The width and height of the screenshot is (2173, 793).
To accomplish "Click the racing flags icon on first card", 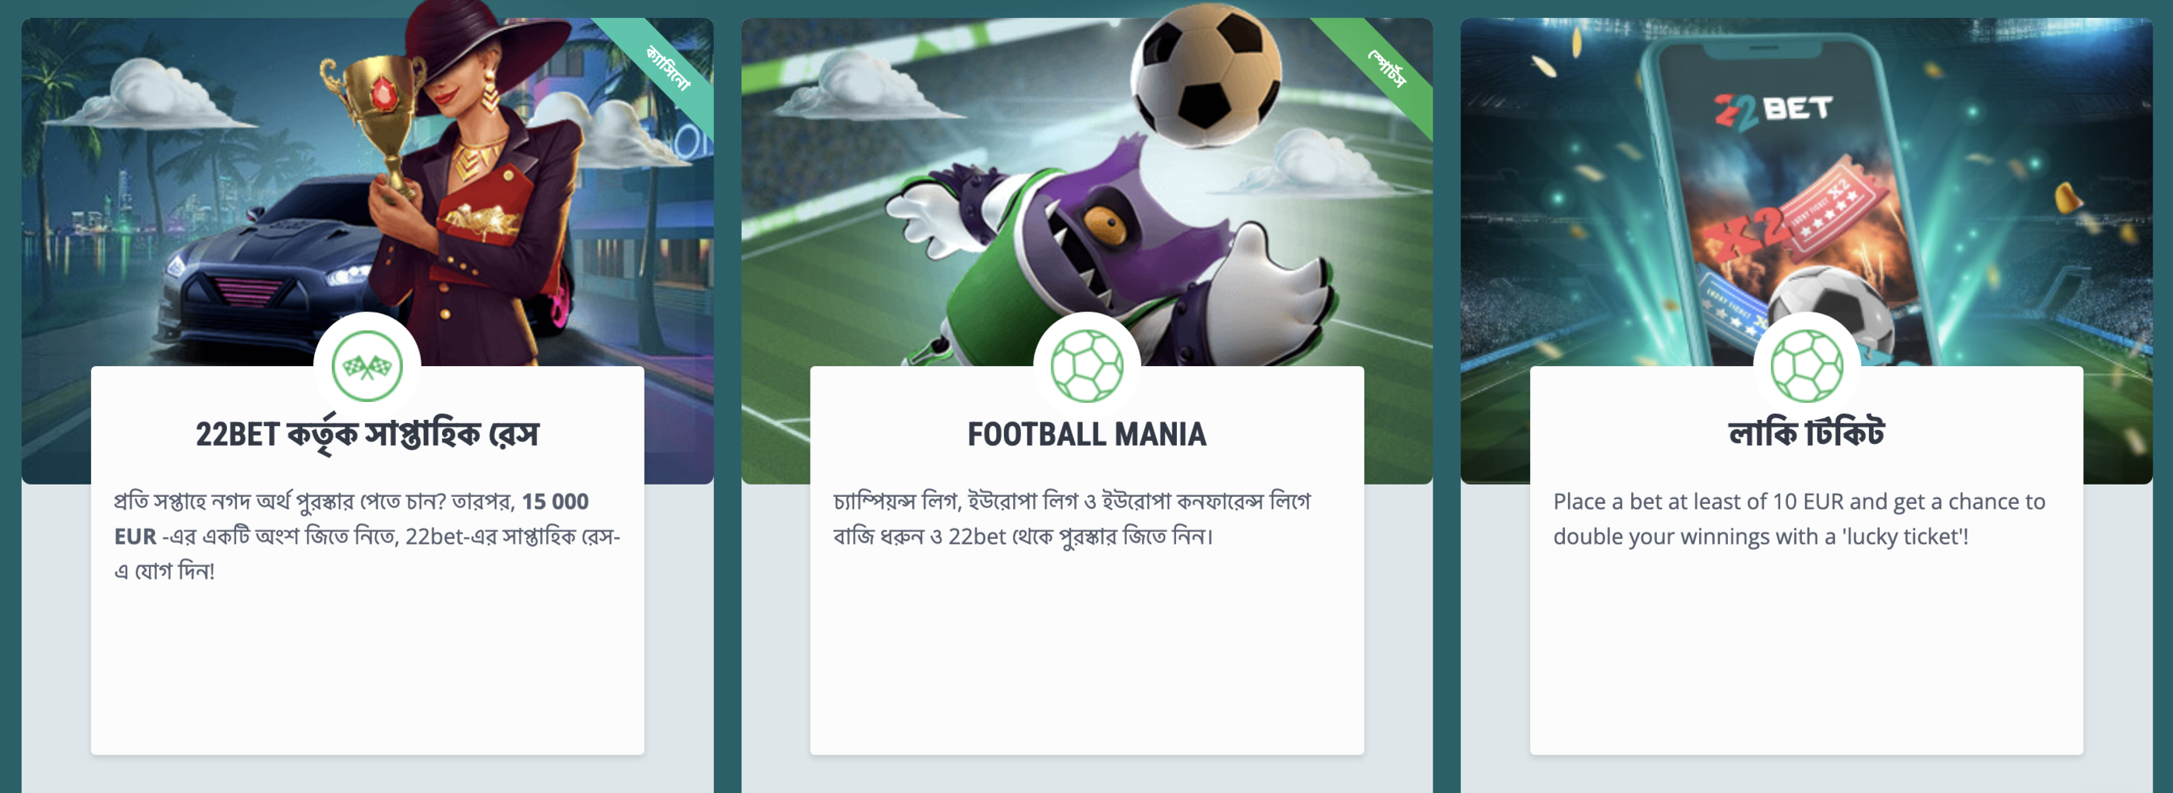I will [367, 366].
